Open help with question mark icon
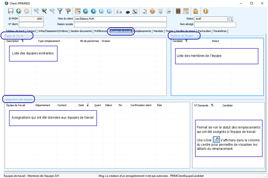268x178 pixels. (205, 11)
